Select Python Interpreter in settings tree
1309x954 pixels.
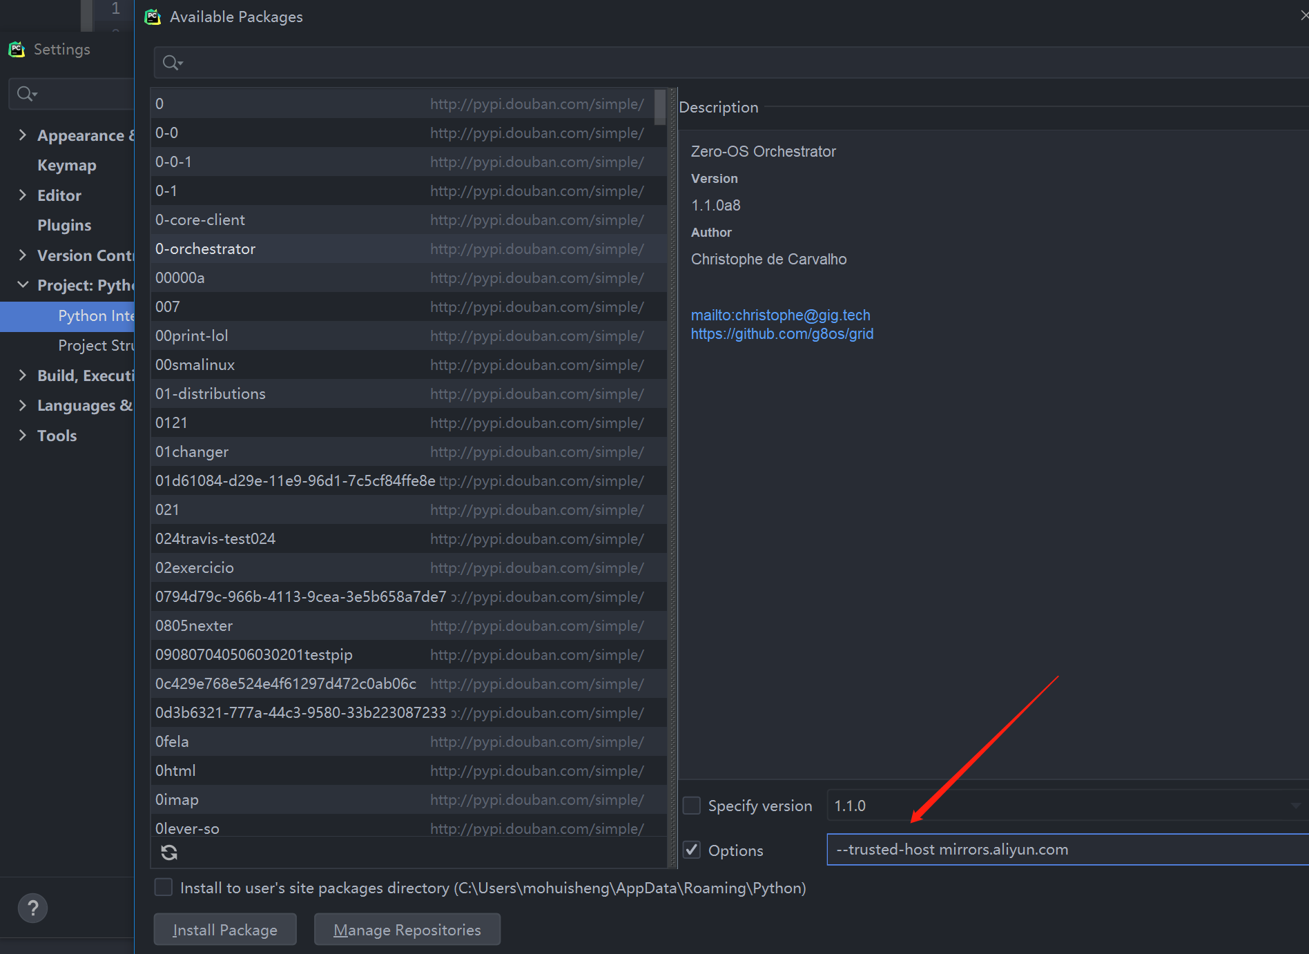(68, 316)
